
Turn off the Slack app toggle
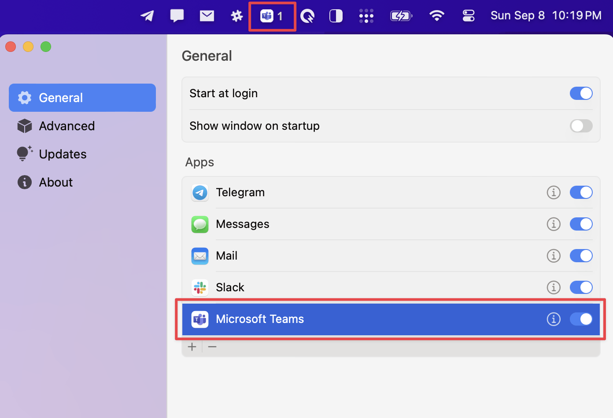581,287
